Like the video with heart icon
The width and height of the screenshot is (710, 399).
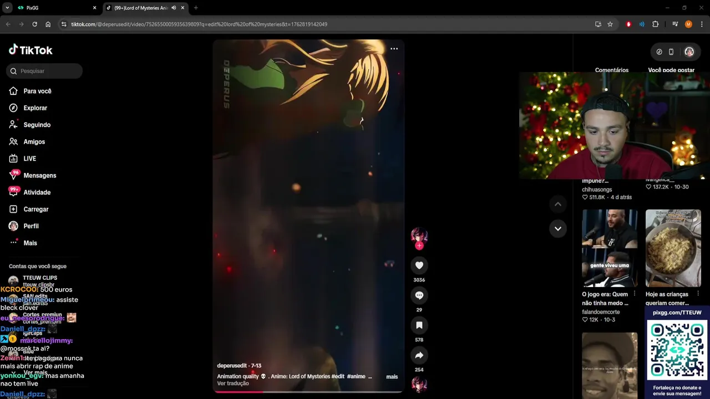coord(419,265)
